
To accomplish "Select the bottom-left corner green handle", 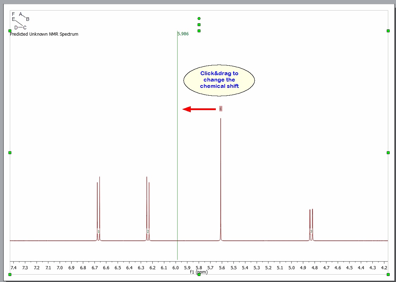I will (10, 275).
